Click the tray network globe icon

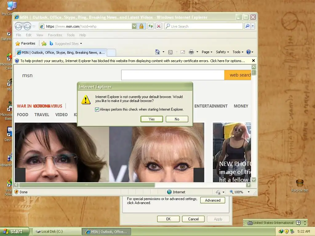[281, 231]
